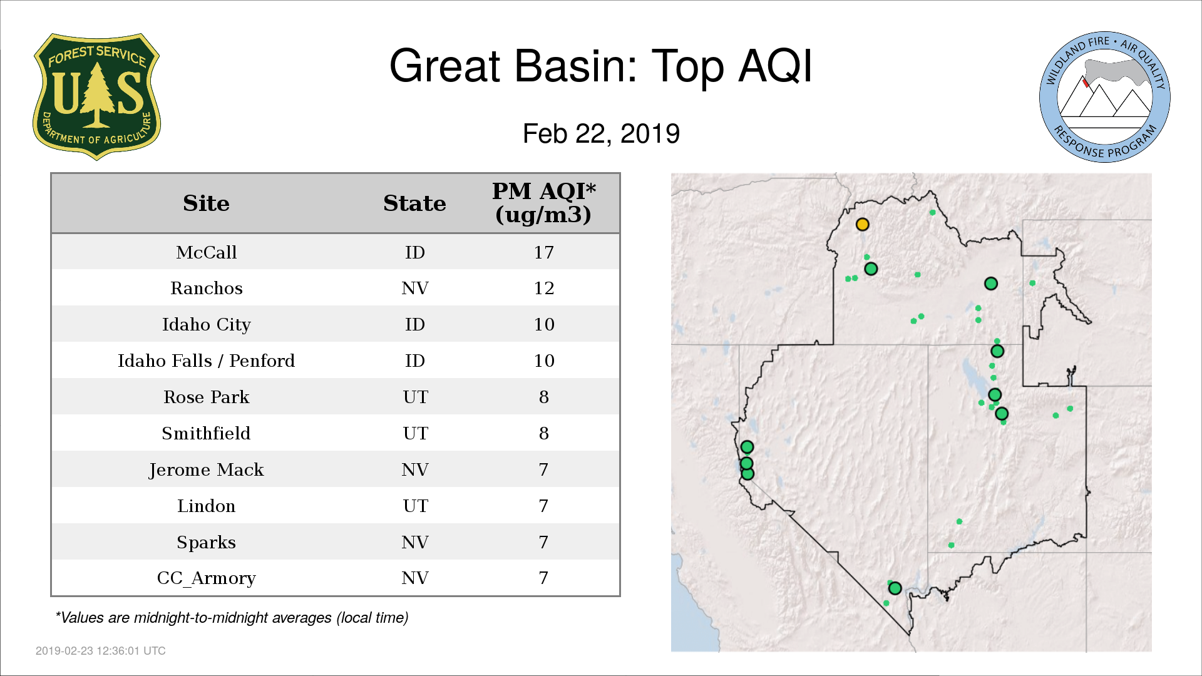The height and width of the screenshot is (676, 1202).
Task: Select the "McCall" site cell
Action: pos(206,252)
